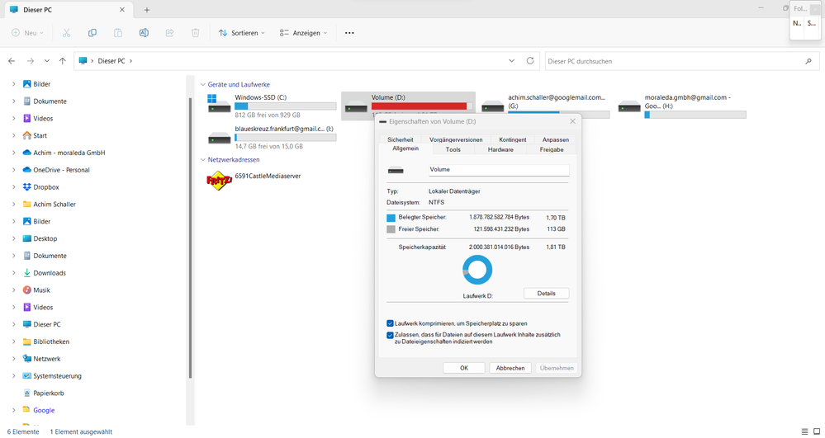Expand the Dieser PC sidebar node

tap(14, 324)
